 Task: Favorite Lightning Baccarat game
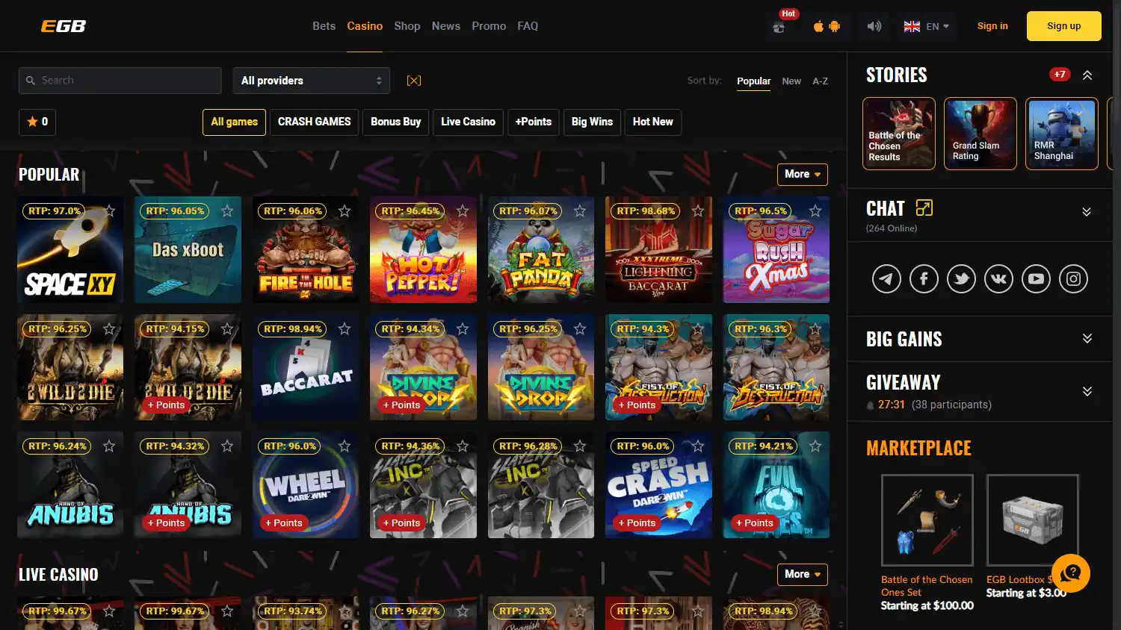tap(698, 211)
